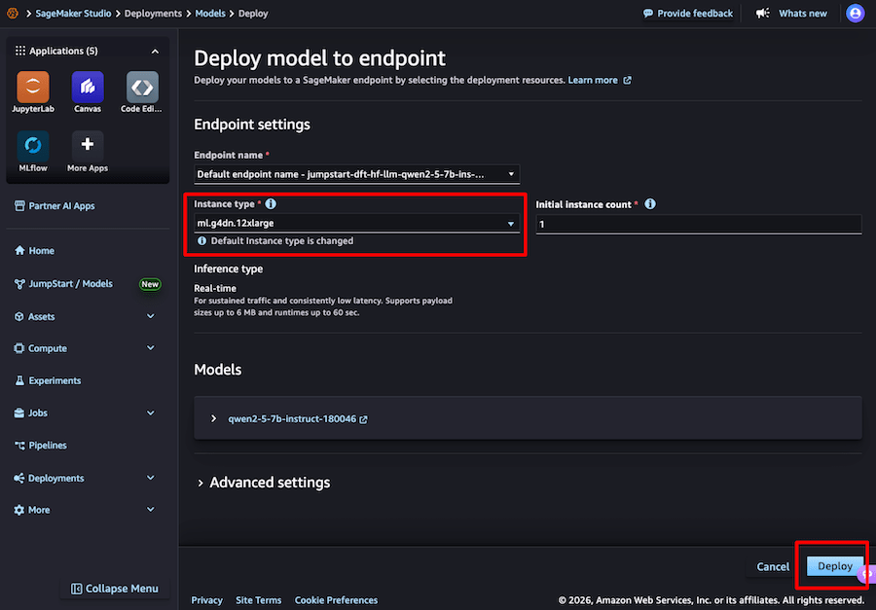Launch the Canvas application
Image resolution: width=876 pixels, height=610 pixels.
click(x=88, y=88)
